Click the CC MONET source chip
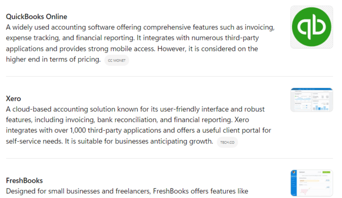Viewport: 342px width, 198px height. (x=117, y=61)
